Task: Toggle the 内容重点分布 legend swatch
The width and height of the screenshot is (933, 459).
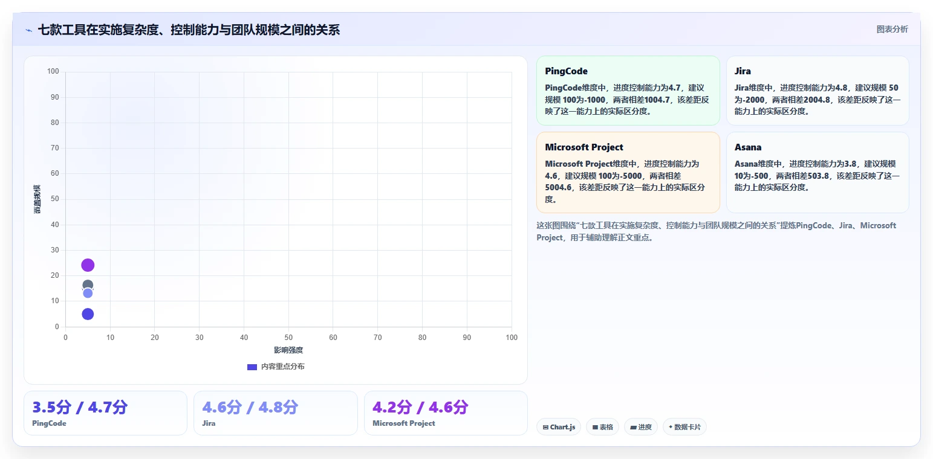Action: point(252,367)
